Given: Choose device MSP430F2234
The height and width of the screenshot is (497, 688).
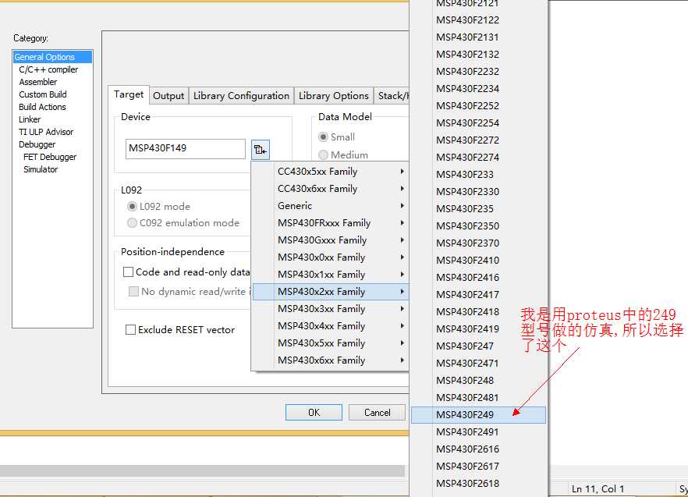Looking at the screenshot, I should point(478,88).
